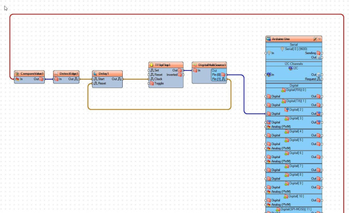Click the DigitalMultiSource1 In pin icon

[x=195, y=70]
